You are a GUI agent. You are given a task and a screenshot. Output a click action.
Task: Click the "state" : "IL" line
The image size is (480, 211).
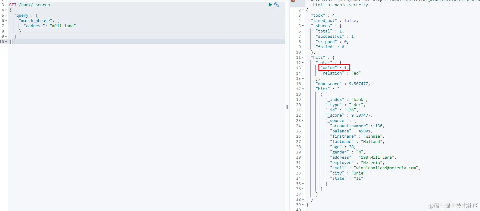[347, 179]
